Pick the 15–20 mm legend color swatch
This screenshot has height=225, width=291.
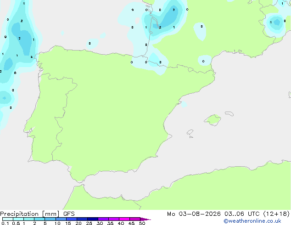tap(71, 219)
